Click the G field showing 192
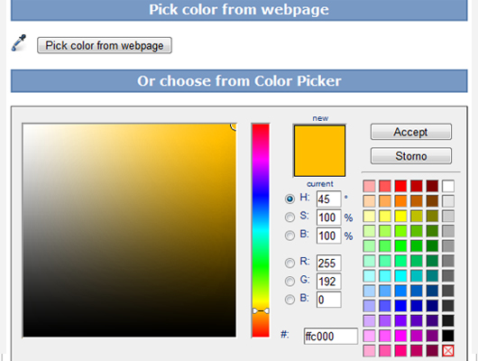Image resolution: width=478 pixels, height=361 pixels. 328,282
